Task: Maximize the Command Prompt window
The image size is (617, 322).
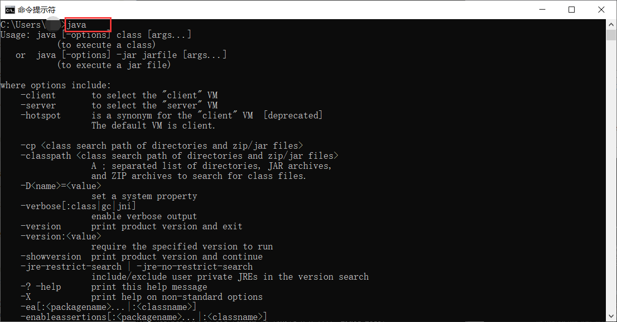Action: pyautogui.click(x=572, y=10)
